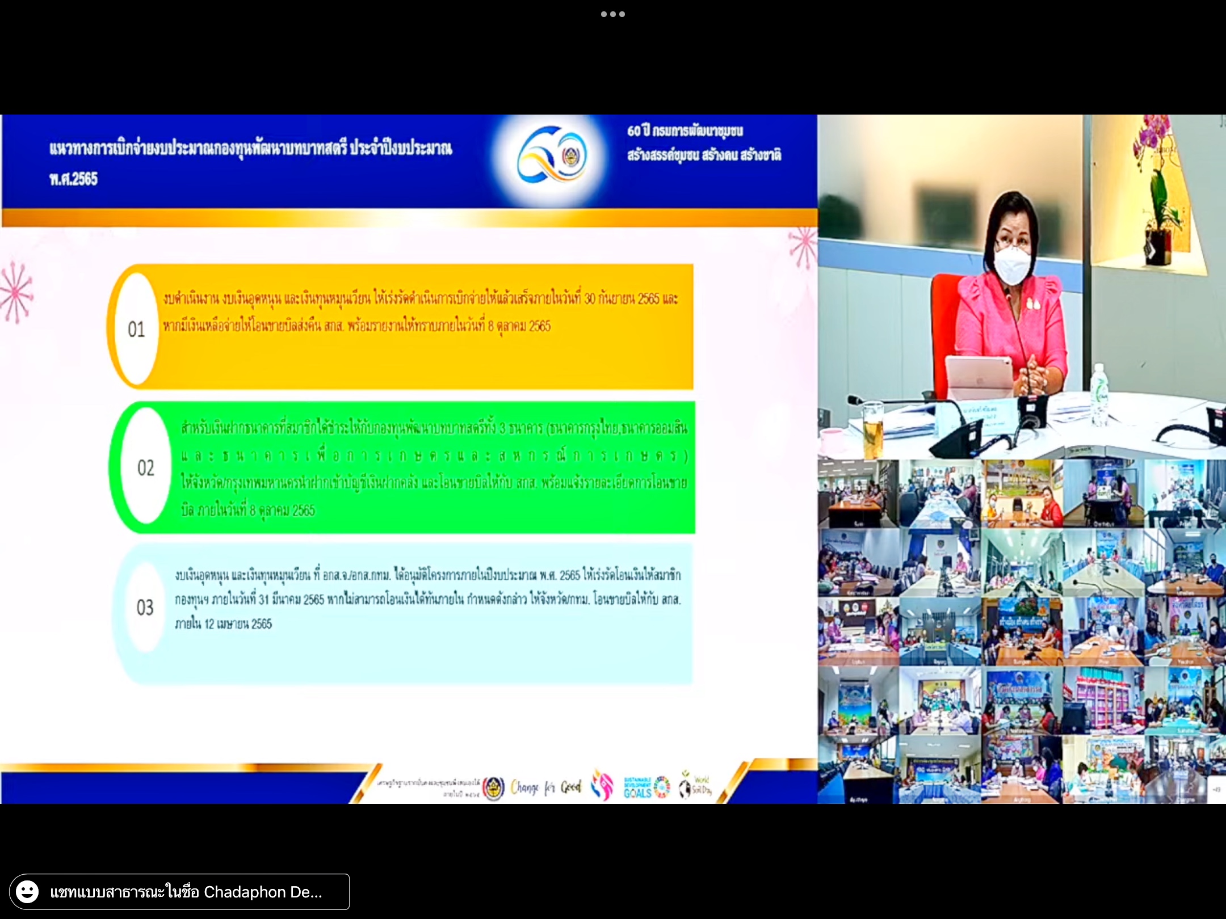Select the participant tile labeled Lopburi

coord(858,631)
